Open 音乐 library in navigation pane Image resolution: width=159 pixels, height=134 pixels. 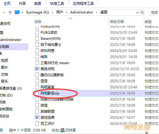click(x=4, y=81)
